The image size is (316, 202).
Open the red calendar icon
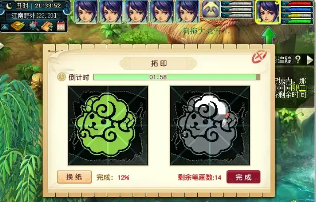(x=60, y=26)
